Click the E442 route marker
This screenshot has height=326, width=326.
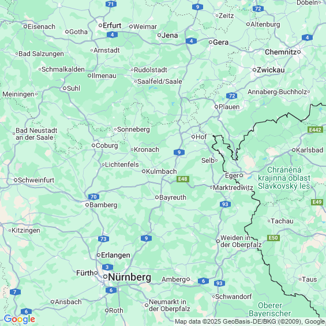315,130
